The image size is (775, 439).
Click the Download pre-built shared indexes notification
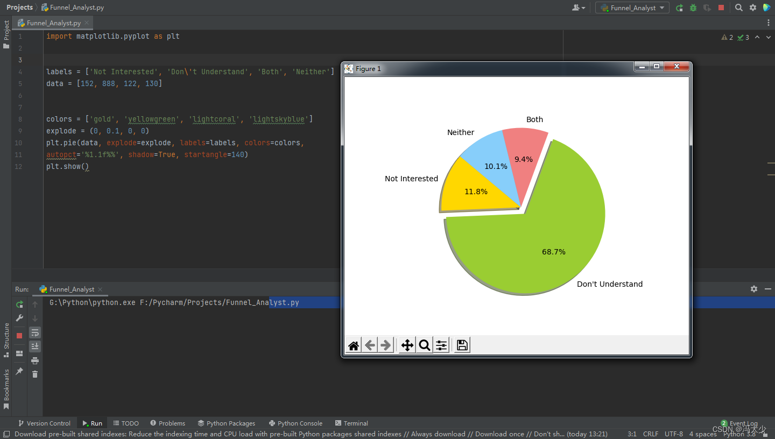click(x=311, y=434)
